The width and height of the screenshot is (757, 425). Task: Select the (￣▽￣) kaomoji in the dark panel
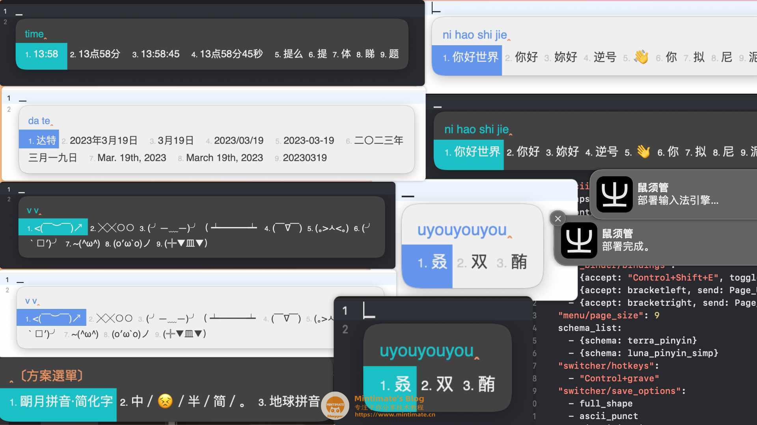point(287,228)
